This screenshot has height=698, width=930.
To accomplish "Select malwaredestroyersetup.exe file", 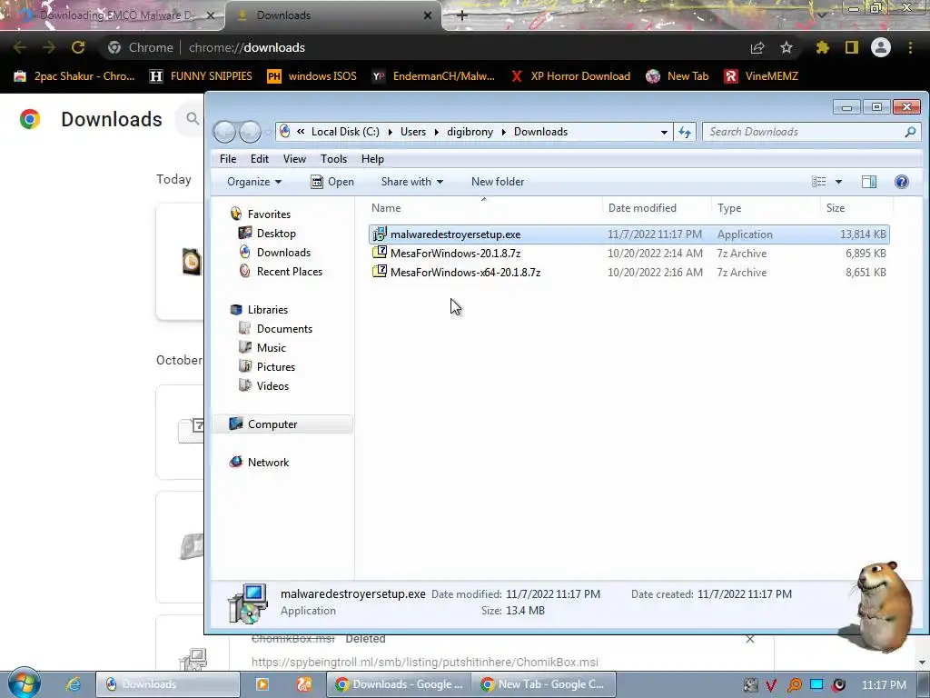I will 628,234.
